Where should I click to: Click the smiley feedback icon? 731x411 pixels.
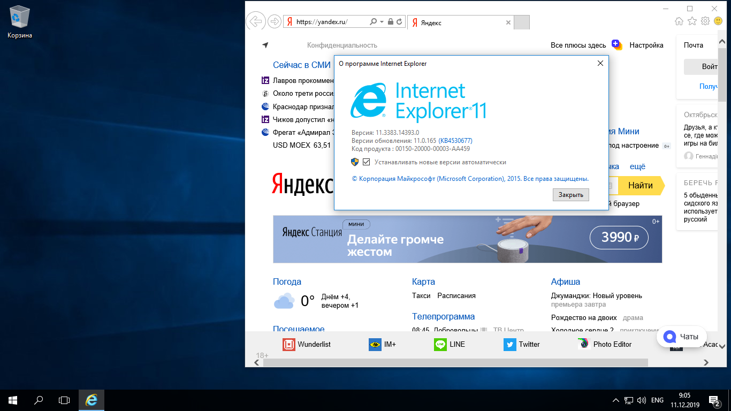click(x=718, y=21)
